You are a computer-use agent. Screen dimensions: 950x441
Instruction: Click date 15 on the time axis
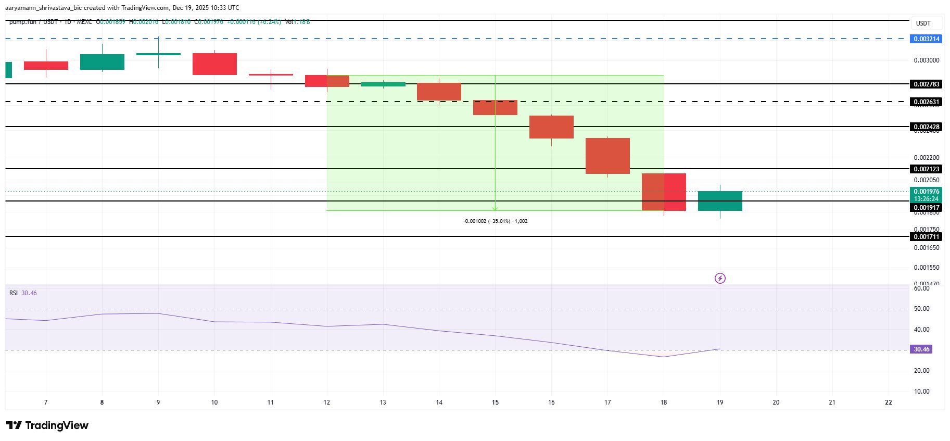click(x=495, y=402)
